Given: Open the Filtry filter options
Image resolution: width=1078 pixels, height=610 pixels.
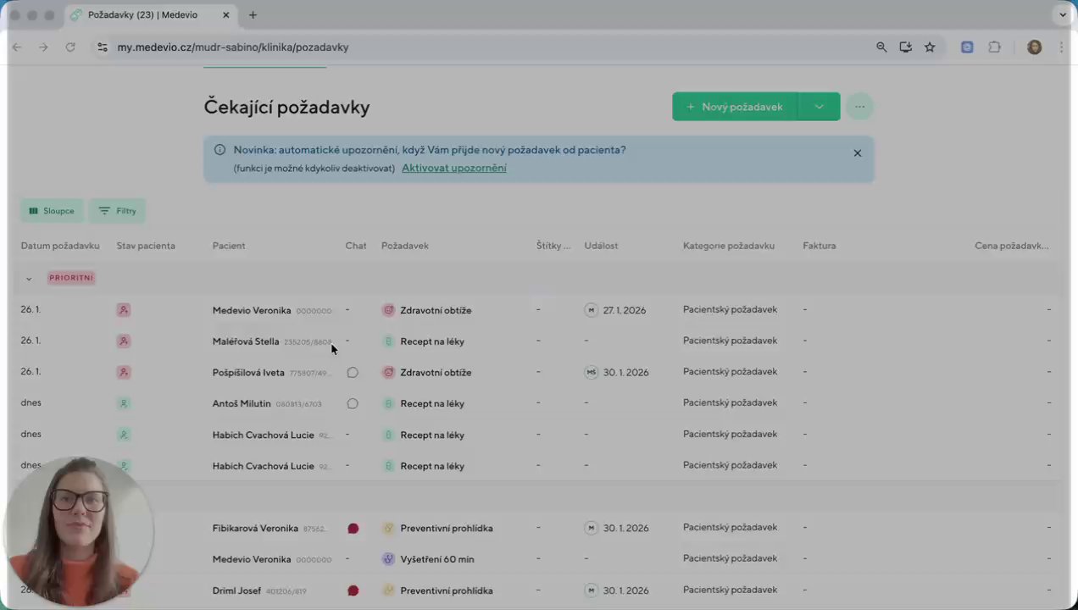Looking at the screenshot, I should pos(118,211).
